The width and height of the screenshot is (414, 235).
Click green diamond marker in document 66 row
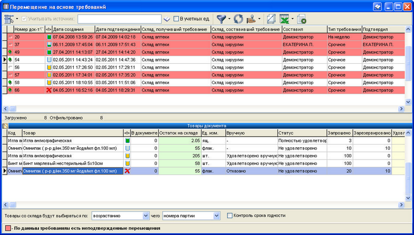[10, 90]
